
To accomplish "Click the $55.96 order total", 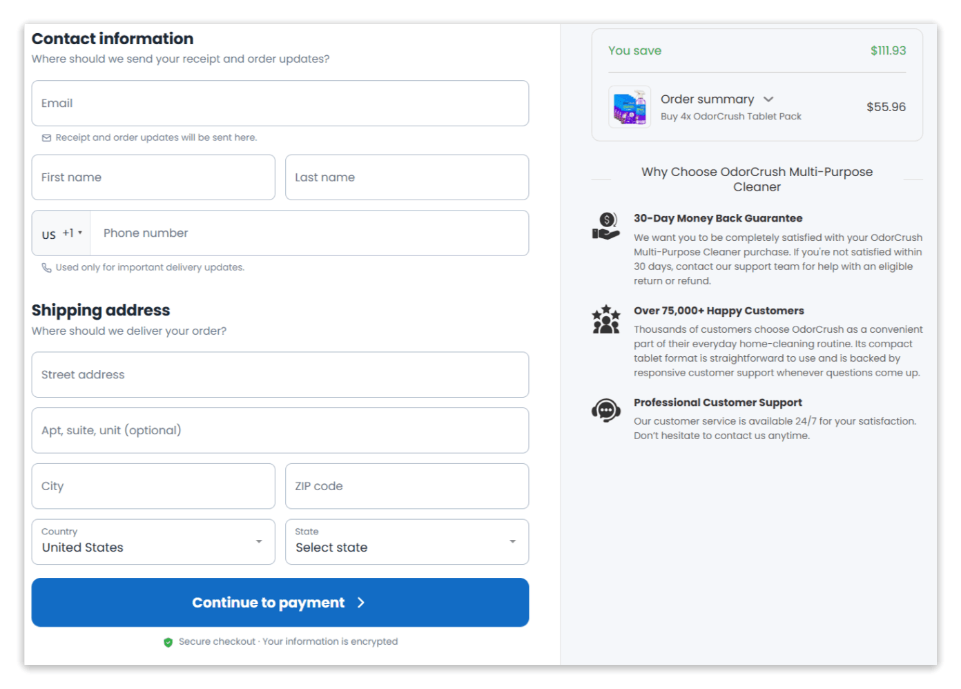I will (886, 107).
